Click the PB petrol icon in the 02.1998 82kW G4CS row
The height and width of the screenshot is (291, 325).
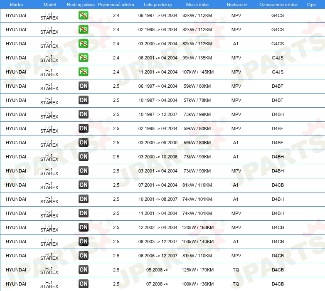click(83, 30)
